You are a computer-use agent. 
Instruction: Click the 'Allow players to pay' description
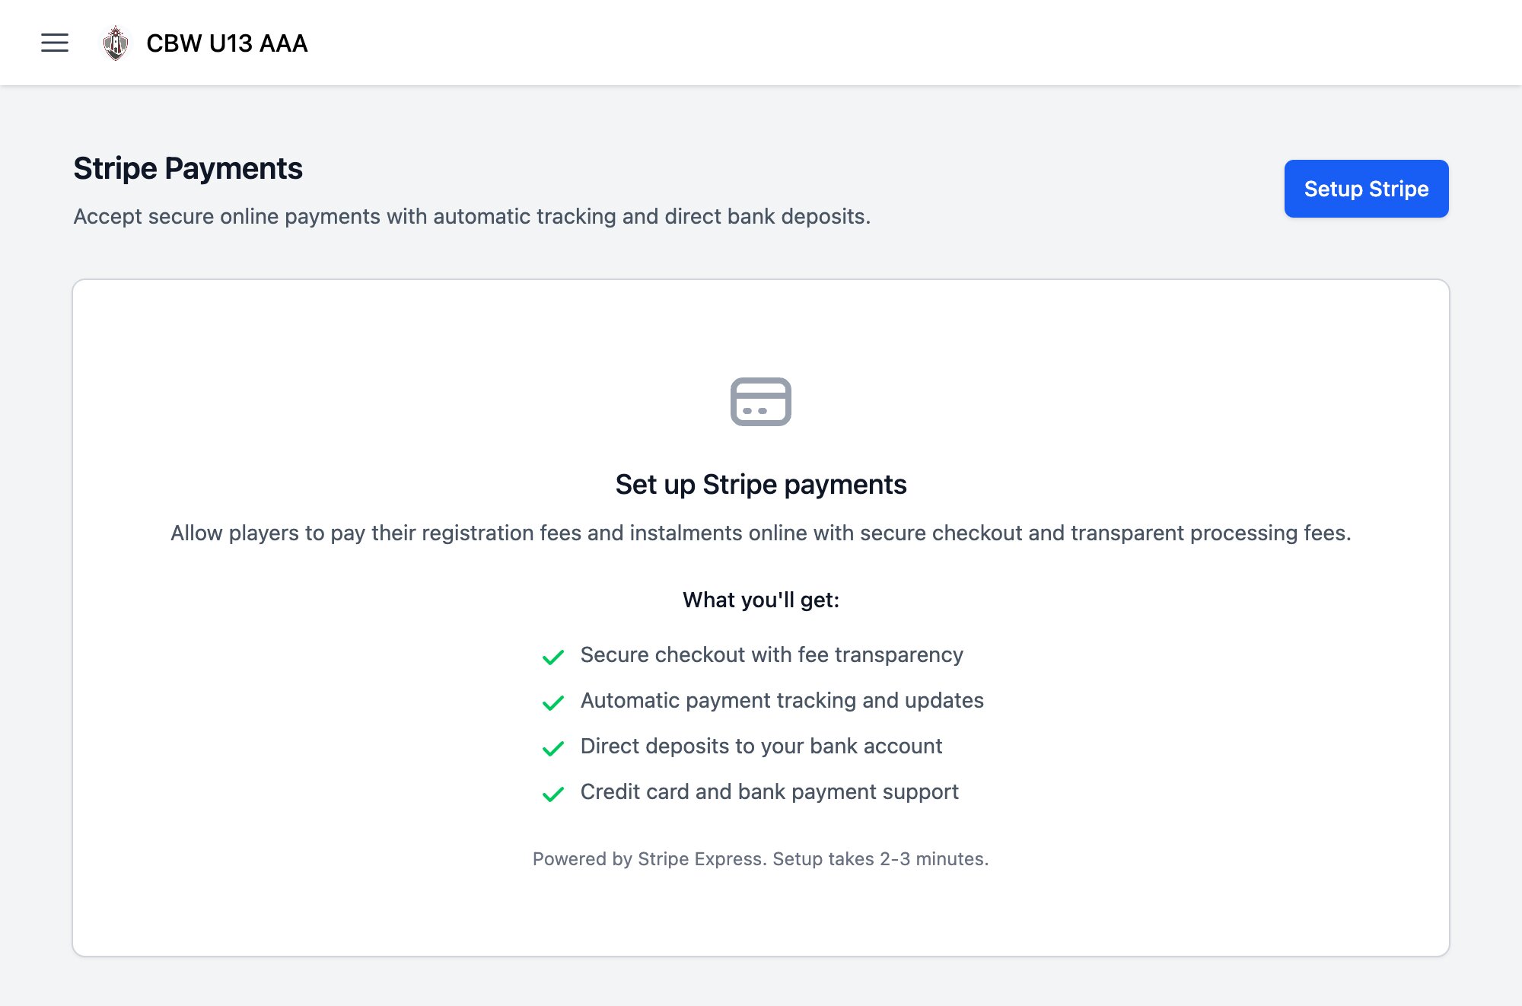point(761,533)
